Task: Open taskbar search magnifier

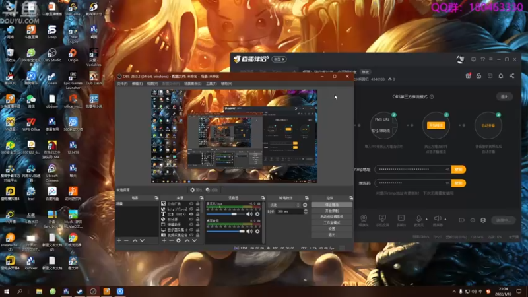Action: [x=20, y=291]
